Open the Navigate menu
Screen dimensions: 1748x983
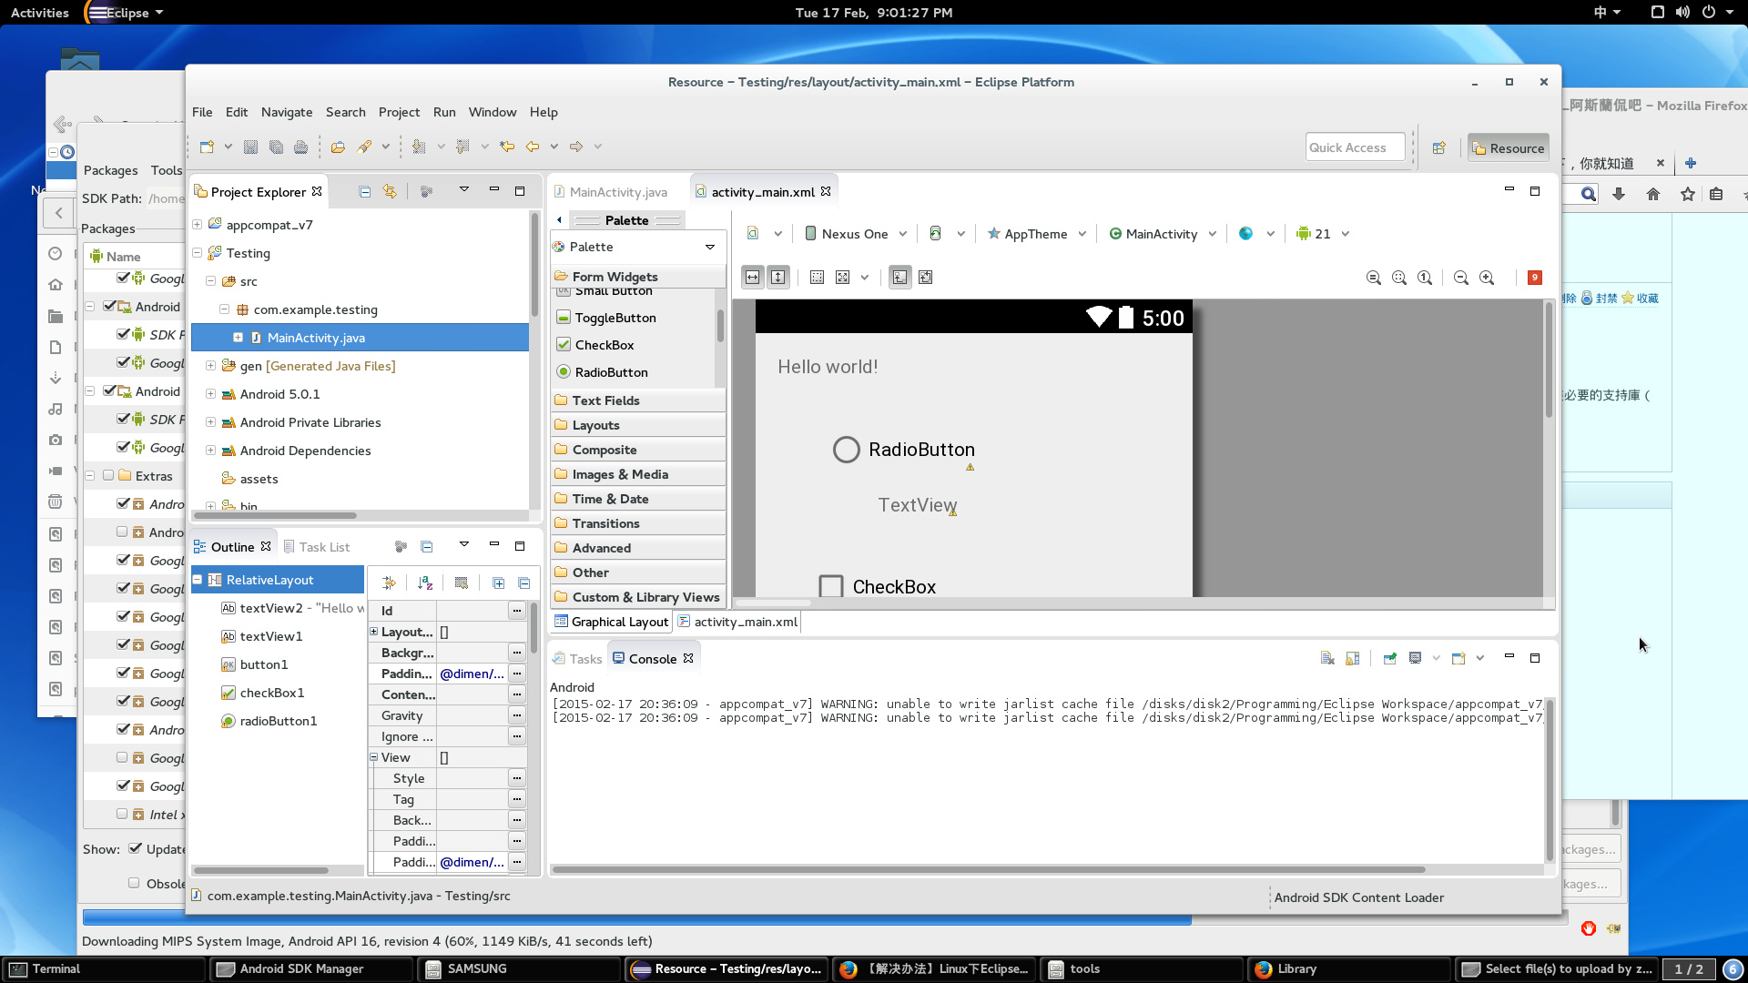(x=287, y=112)
